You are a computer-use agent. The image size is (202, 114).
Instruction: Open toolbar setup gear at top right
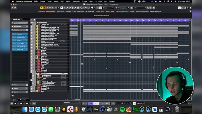pyautogui.click(x=190, y=8)
